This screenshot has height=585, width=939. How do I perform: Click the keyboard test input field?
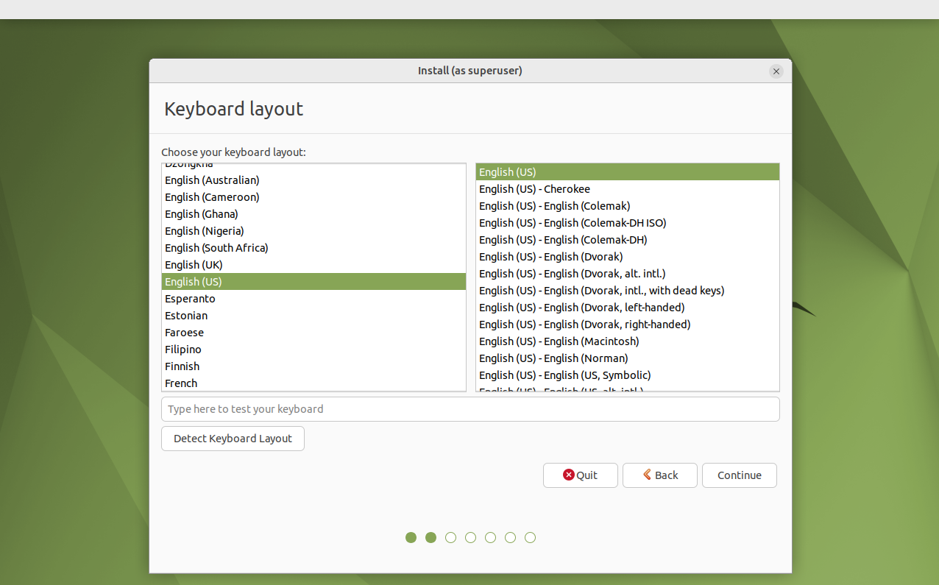[470, 408]
